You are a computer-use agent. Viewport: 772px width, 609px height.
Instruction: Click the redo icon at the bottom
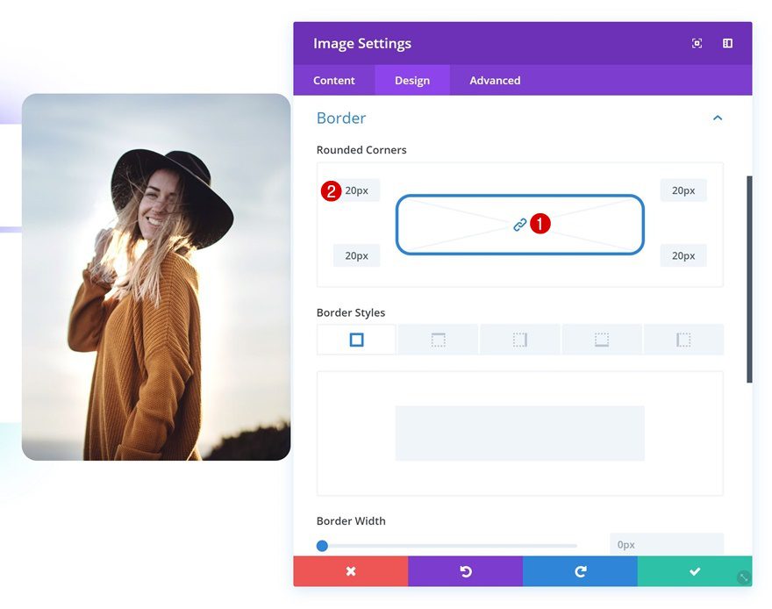580,571
